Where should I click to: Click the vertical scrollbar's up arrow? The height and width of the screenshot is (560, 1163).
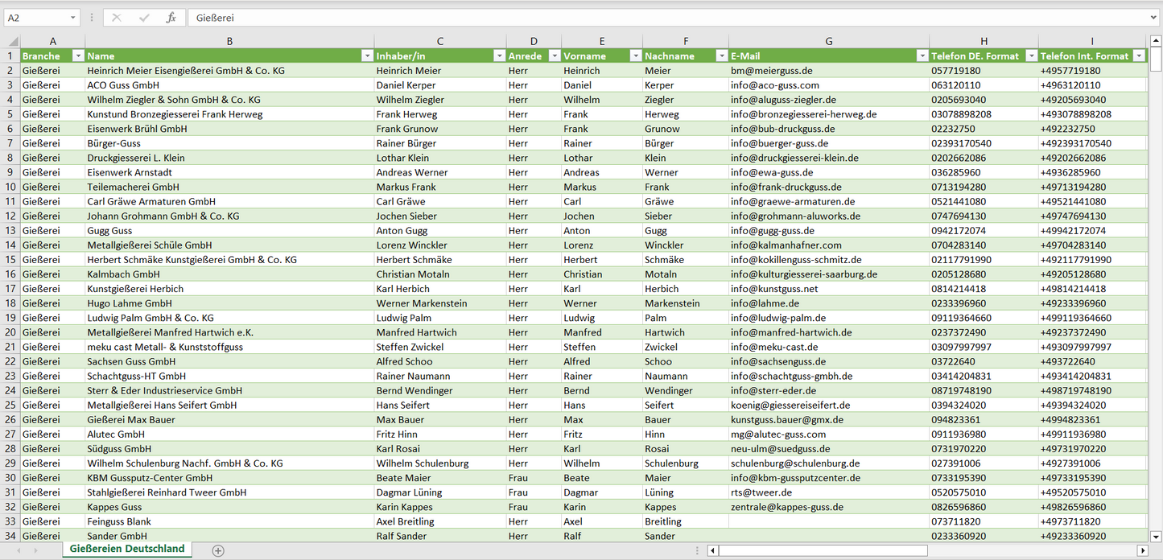(1156, 42)
